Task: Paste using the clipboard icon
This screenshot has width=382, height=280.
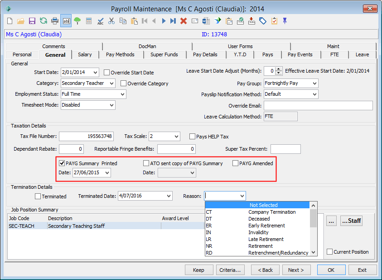Action: [x=134, y=21]
